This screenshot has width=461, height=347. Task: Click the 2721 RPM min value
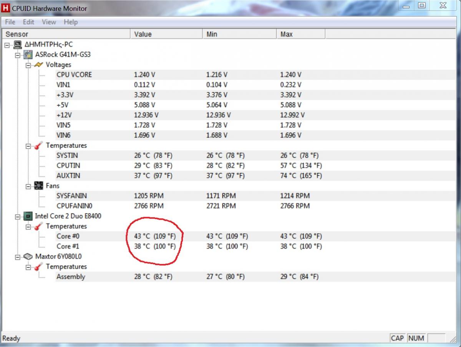click(x=221, y=206)
